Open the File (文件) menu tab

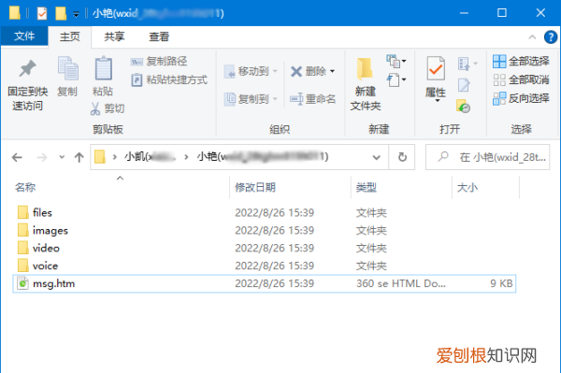pos(24,36)
